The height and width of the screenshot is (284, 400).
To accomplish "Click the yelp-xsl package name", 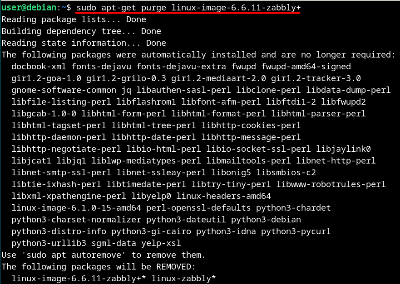I will pos(161,243).
